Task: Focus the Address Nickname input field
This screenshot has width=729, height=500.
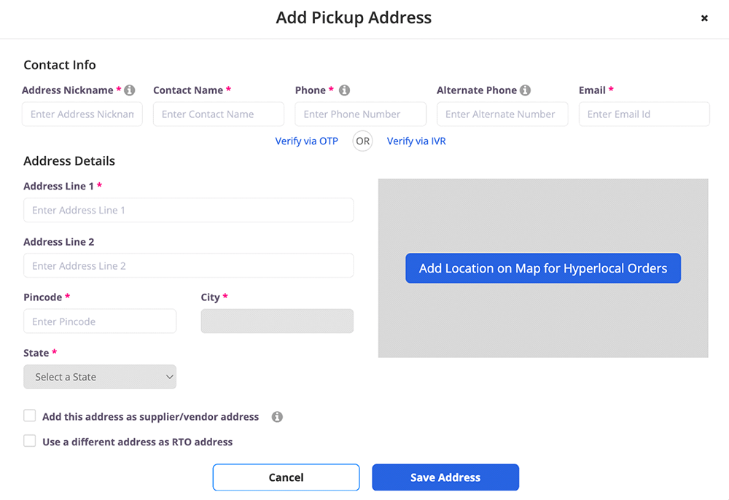Action: click(x=82, y=114)
